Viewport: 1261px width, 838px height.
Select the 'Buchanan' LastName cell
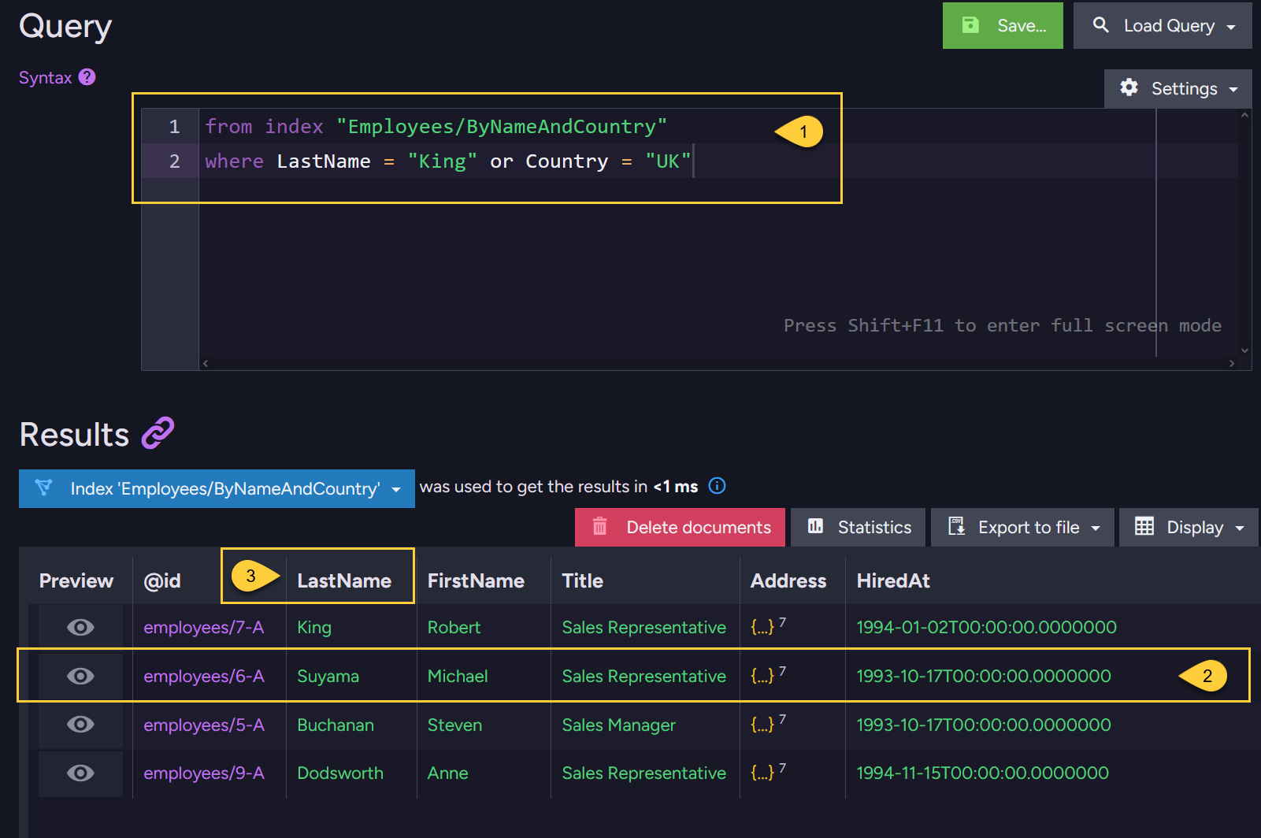pyautogui.click(x=336, y=725)
